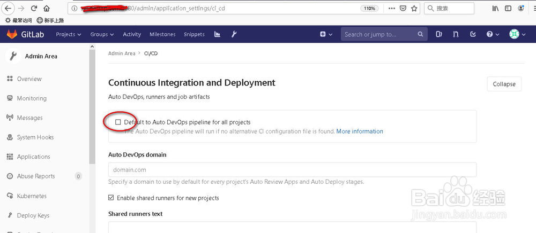Toggle browser sidebar icon
Screen dimensions: 536x233
click(x=508, y=9)
